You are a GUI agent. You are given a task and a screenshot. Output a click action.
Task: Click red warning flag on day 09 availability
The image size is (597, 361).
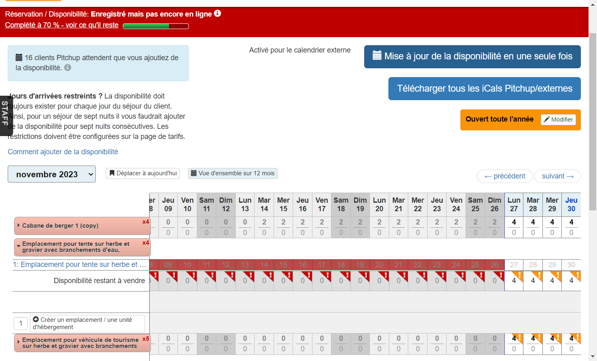point(173,276)
